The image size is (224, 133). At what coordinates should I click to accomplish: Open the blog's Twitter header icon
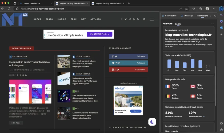(x=126, y=19)
